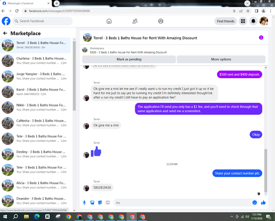Go back in browser
The width and height of the screenshot is (275, 221).
pos(3,11)
